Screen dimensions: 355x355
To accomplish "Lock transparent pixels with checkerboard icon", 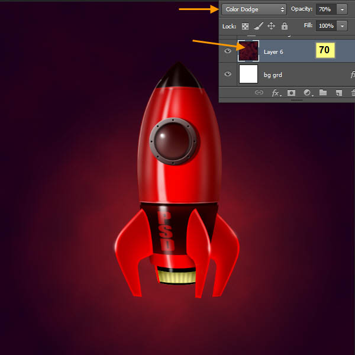I will pos(244,26).
